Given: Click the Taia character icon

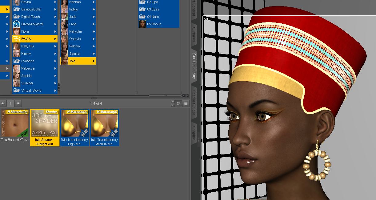Looking at the screenshot, I should point(64,61).
